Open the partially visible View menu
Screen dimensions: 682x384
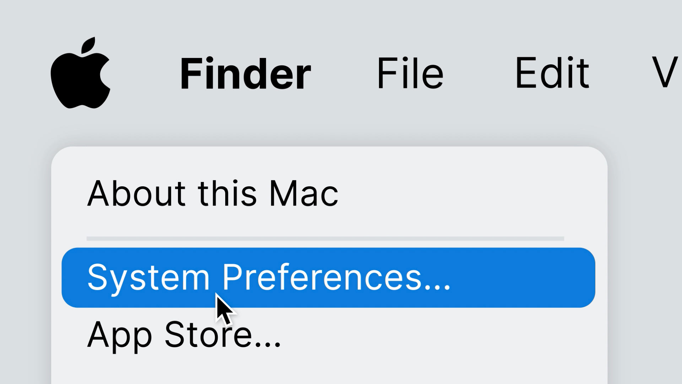click(666, 73)
